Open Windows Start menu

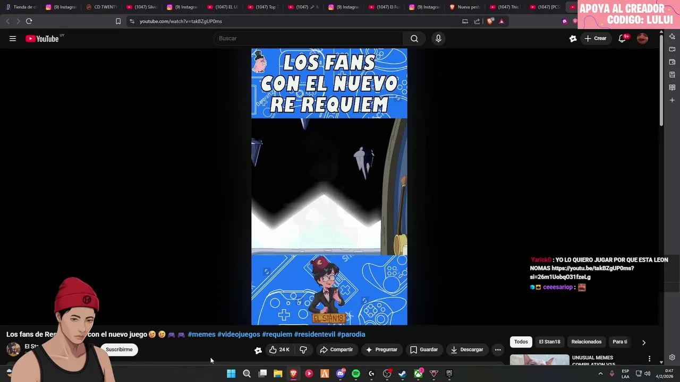pos(231,374)
